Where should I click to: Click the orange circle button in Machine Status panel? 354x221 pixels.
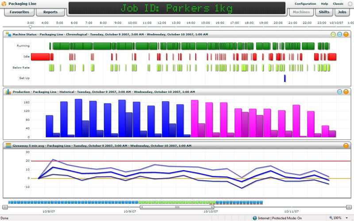pyautogui.click(x=346, y=34)
